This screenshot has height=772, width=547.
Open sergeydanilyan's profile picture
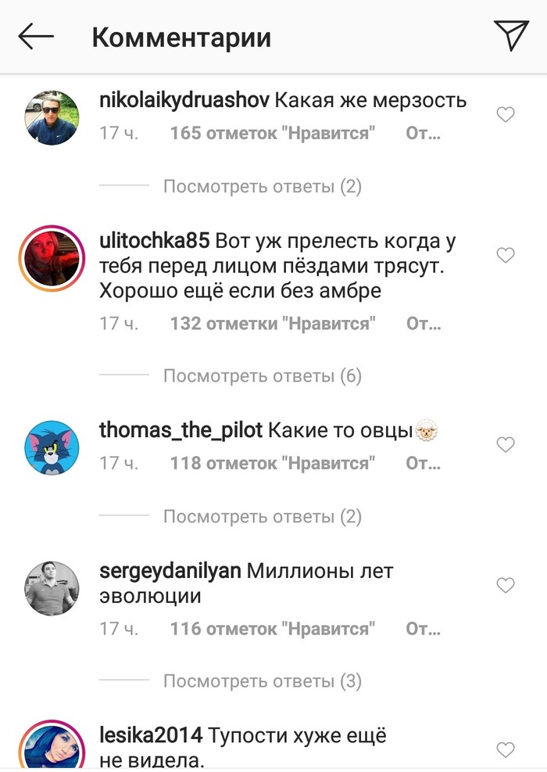click(52, 588)
